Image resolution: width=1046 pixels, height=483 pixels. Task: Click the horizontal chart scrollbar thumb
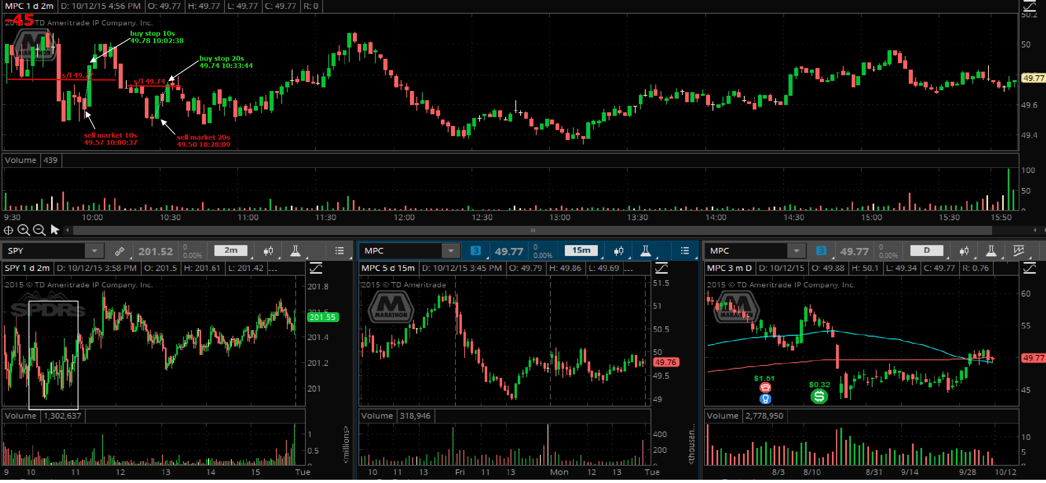point(532,231)
